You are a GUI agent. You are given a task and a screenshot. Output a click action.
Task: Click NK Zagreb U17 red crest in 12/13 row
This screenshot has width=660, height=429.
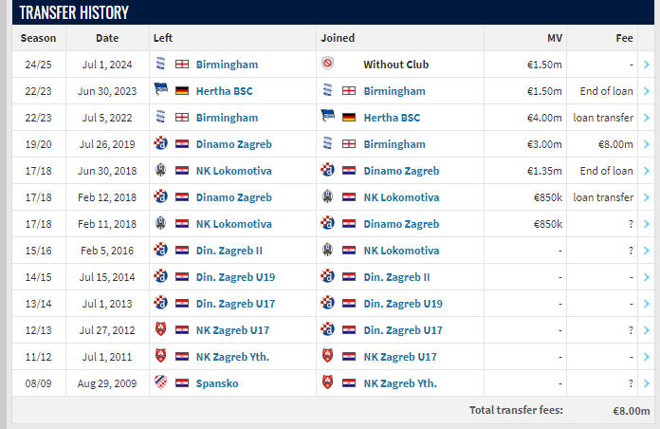(x=160, y=329)
